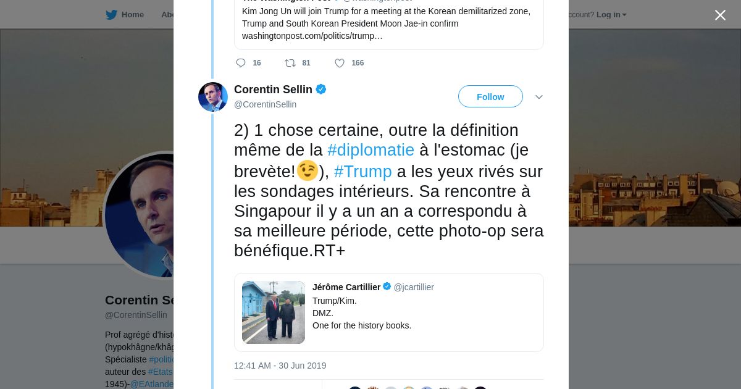Click Jérôme Cartillier's verified badge
The width and height of the screenshot is (741, 389).
tap(387, 287)
